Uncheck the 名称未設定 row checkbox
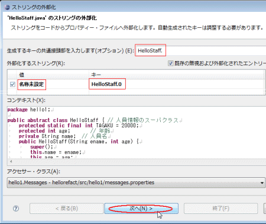 pyautogui.click(x=12, y=84)
